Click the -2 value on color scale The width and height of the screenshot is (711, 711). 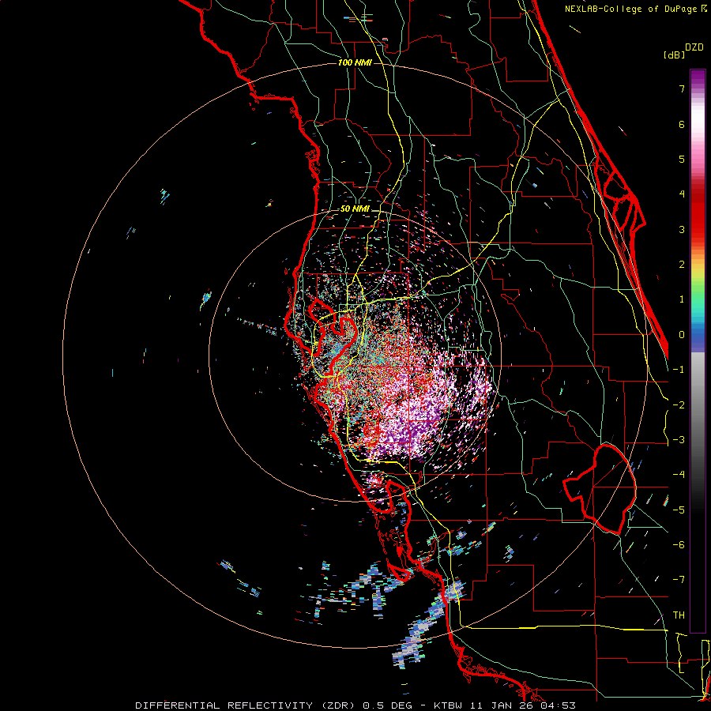679,404
